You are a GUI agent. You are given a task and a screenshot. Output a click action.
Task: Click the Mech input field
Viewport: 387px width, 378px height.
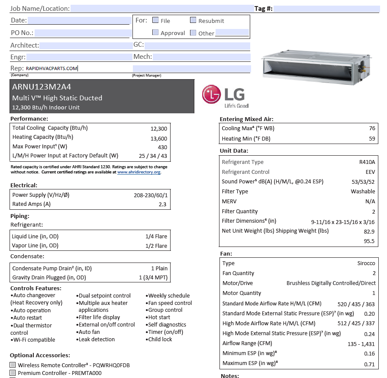202,58
